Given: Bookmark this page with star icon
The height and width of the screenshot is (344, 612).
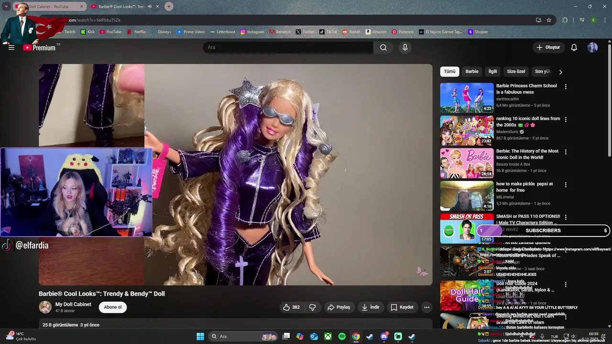Looking at the screenshot, I should click(x=549, y=20).
